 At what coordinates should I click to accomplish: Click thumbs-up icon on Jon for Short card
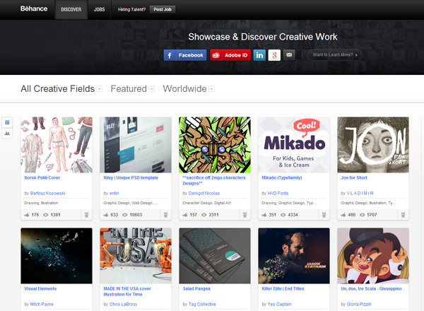343,215
